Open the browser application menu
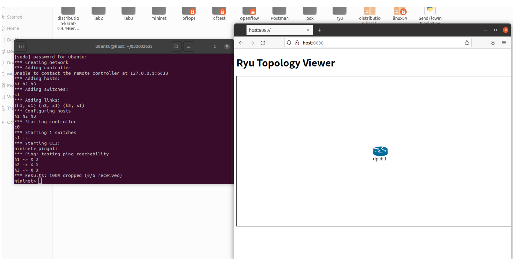 pyautogui.click(x=504, y=43)
